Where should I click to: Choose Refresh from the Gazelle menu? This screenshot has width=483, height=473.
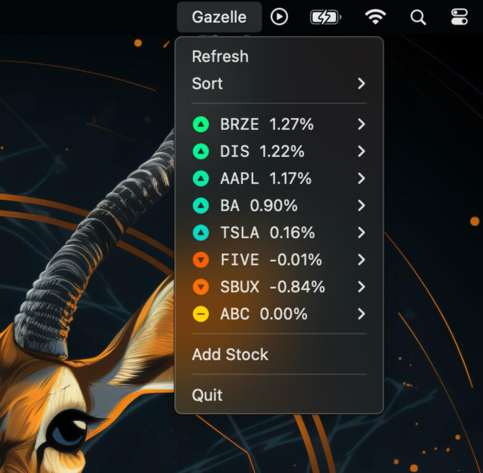pos(220,57)
